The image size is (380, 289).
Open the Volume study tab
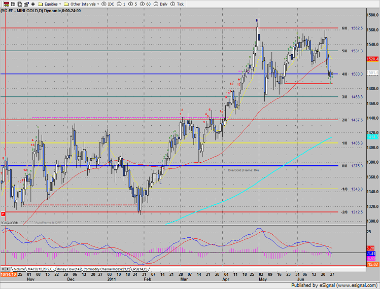(x=19, y=269)
